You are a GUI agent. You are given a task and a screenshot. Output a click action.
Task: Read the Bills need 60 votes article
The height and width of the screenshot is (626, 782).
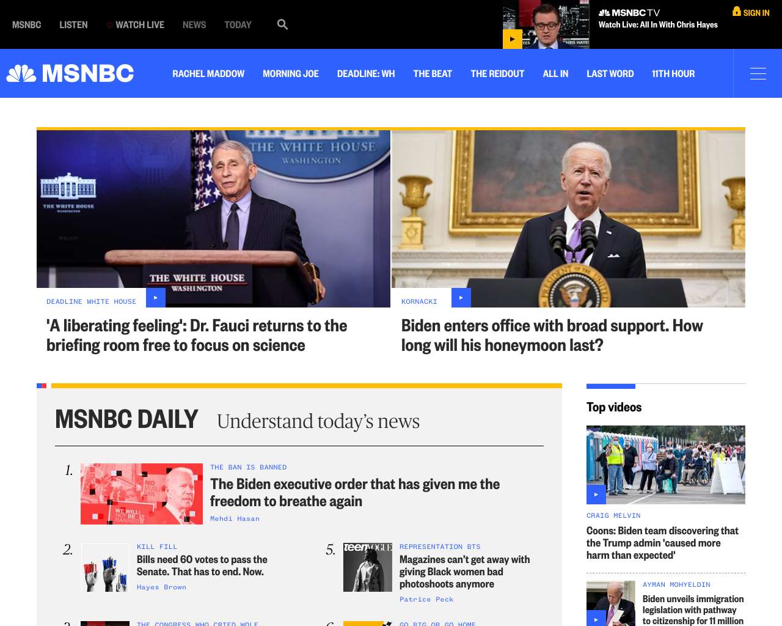202,565
